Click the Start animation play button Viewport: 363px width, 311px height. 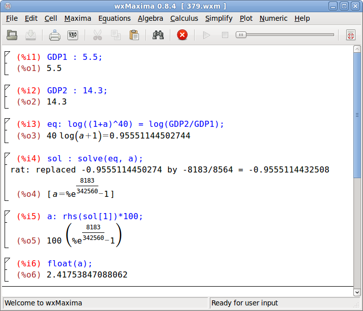[206, 35]
